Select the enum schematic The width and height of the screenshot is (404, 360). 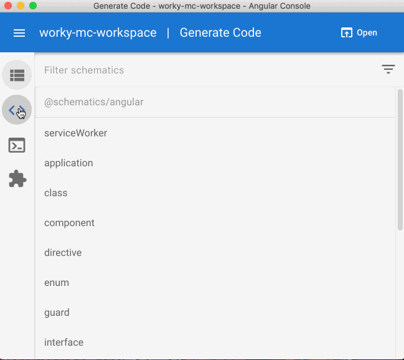click(x=215, y=283)
